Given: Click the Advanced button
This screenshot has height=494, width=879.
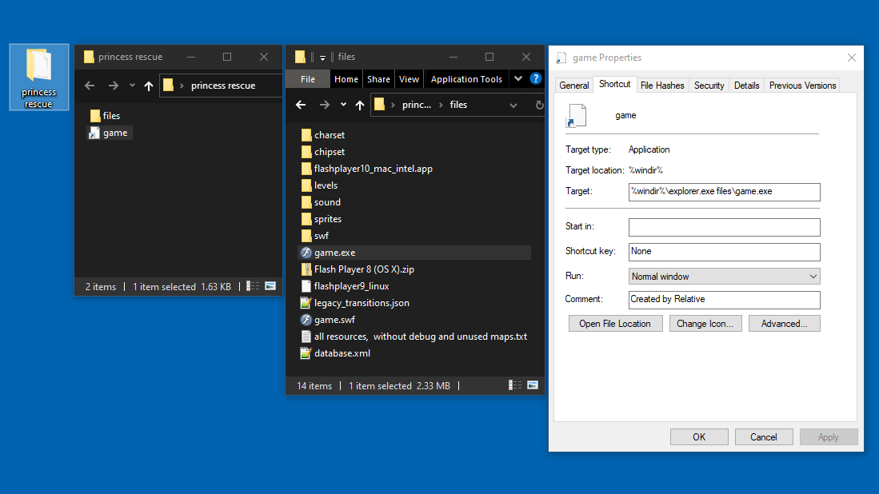Looking at the screenshot, I should 783,324.
